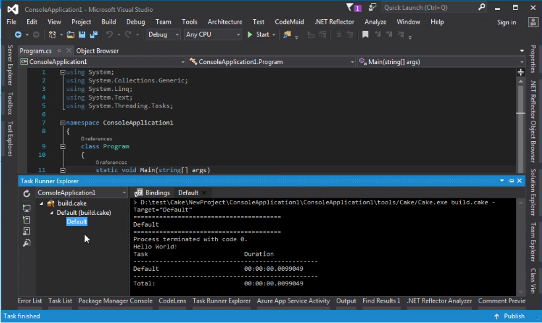Click the Navigate Forward arrow icon

(x=36, y=34)
